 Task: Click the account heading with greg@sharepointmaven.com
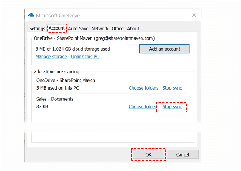94,38
